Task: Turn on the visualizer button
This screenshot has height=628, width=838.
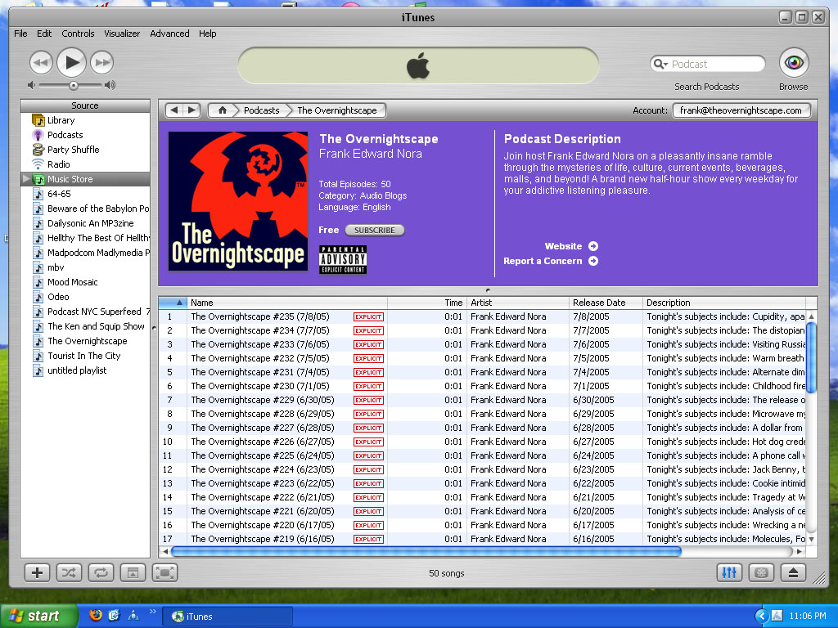Action: click(x=761, y=573)
